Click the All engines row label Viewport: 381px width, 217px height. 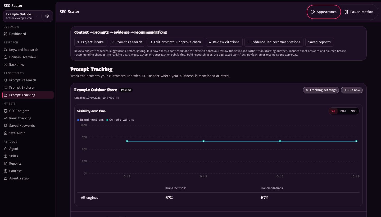90,198
